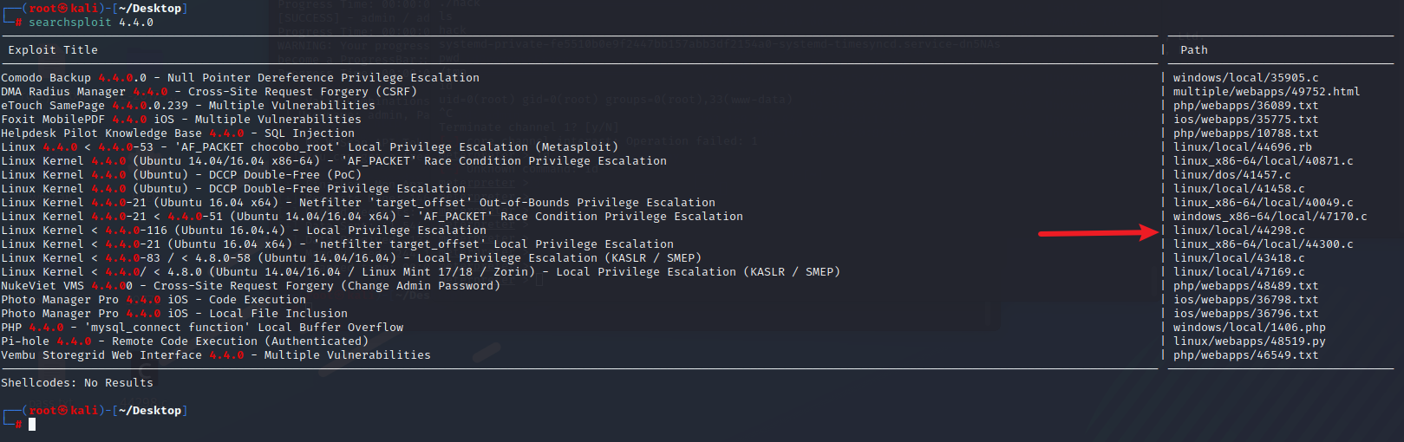Screen dimensions: 1404x442
Task: Click the 'searchsploit 4.4.0' command text
Action: (91, 23)
